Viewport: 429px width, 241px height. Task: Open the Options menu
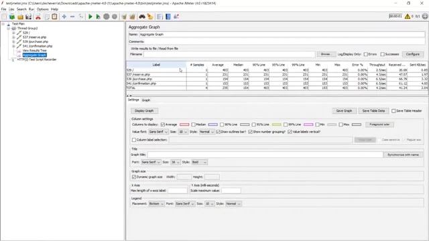pyautogui.click(x=43, y=9)
